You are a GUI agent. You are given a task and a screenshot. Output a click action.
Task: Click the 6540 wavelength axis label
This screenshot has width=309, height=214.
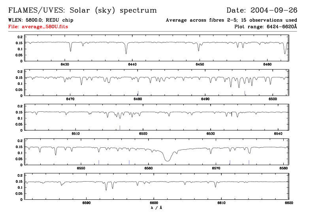(x=278, y=134)
